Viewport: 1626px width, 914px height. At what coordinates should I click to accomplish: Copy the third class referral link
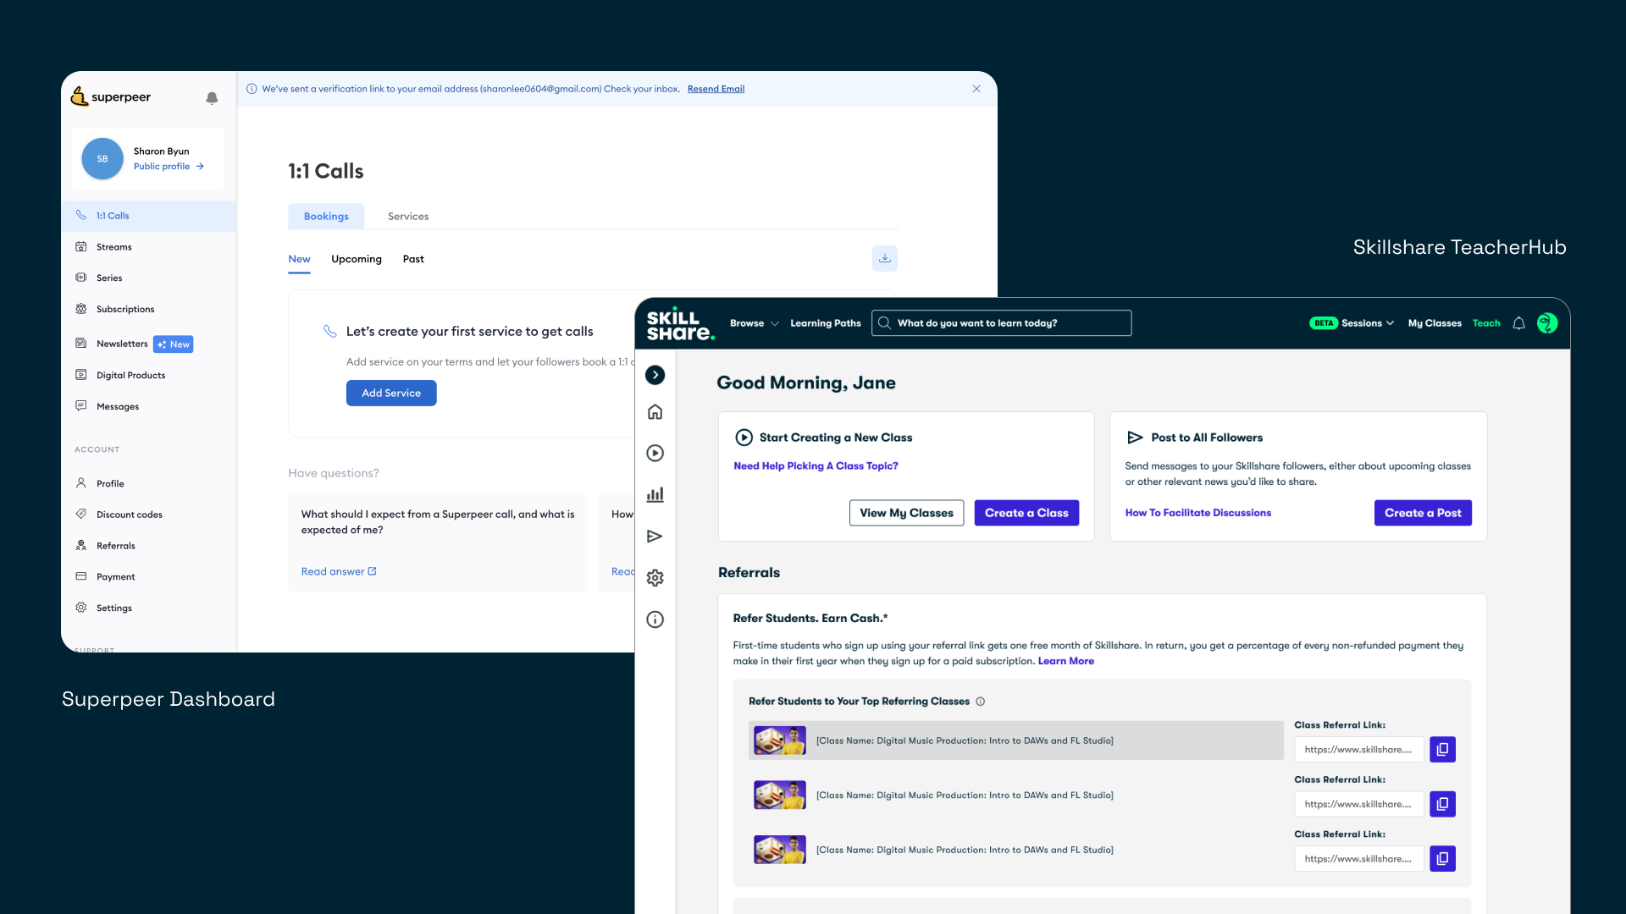(x=1442, y=859)
